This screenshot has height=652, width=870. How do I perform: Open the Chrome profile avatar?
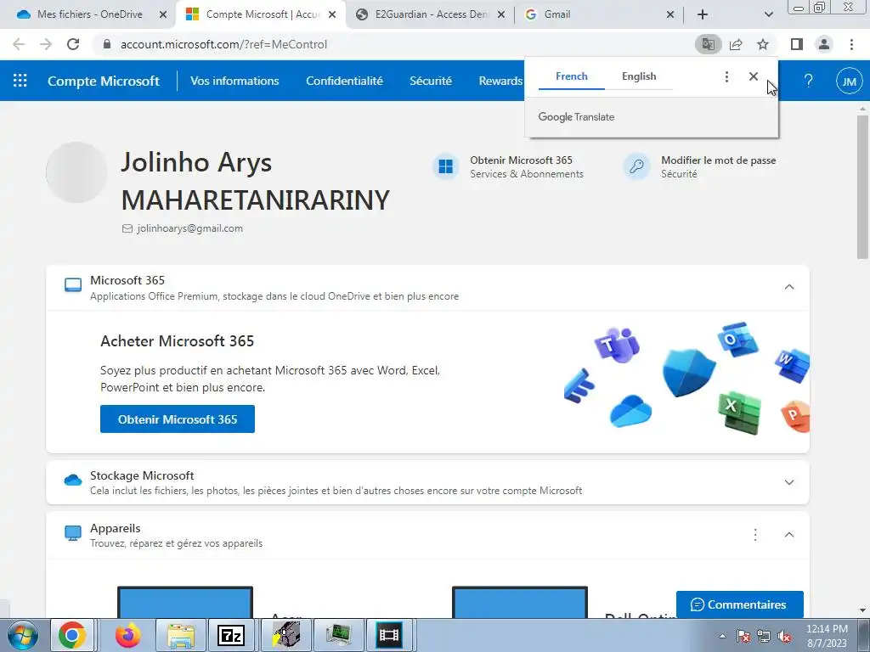pyautogui.click(x=824, y=44)
